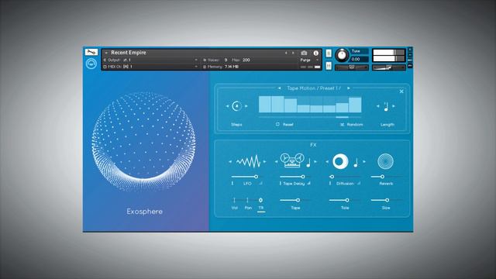Image resolution: width=496 pixels, height=279 pixels.
Task: Click the diffusion note value icon
Action: pos(356,163)
